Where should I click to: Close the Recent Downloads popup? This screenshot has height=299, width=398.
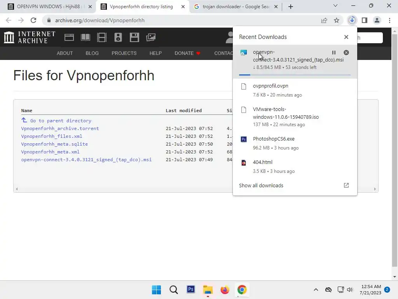click(346, 37)
